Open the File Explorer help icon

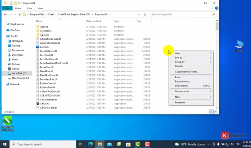pyautogui.click(x=216, y=8)
